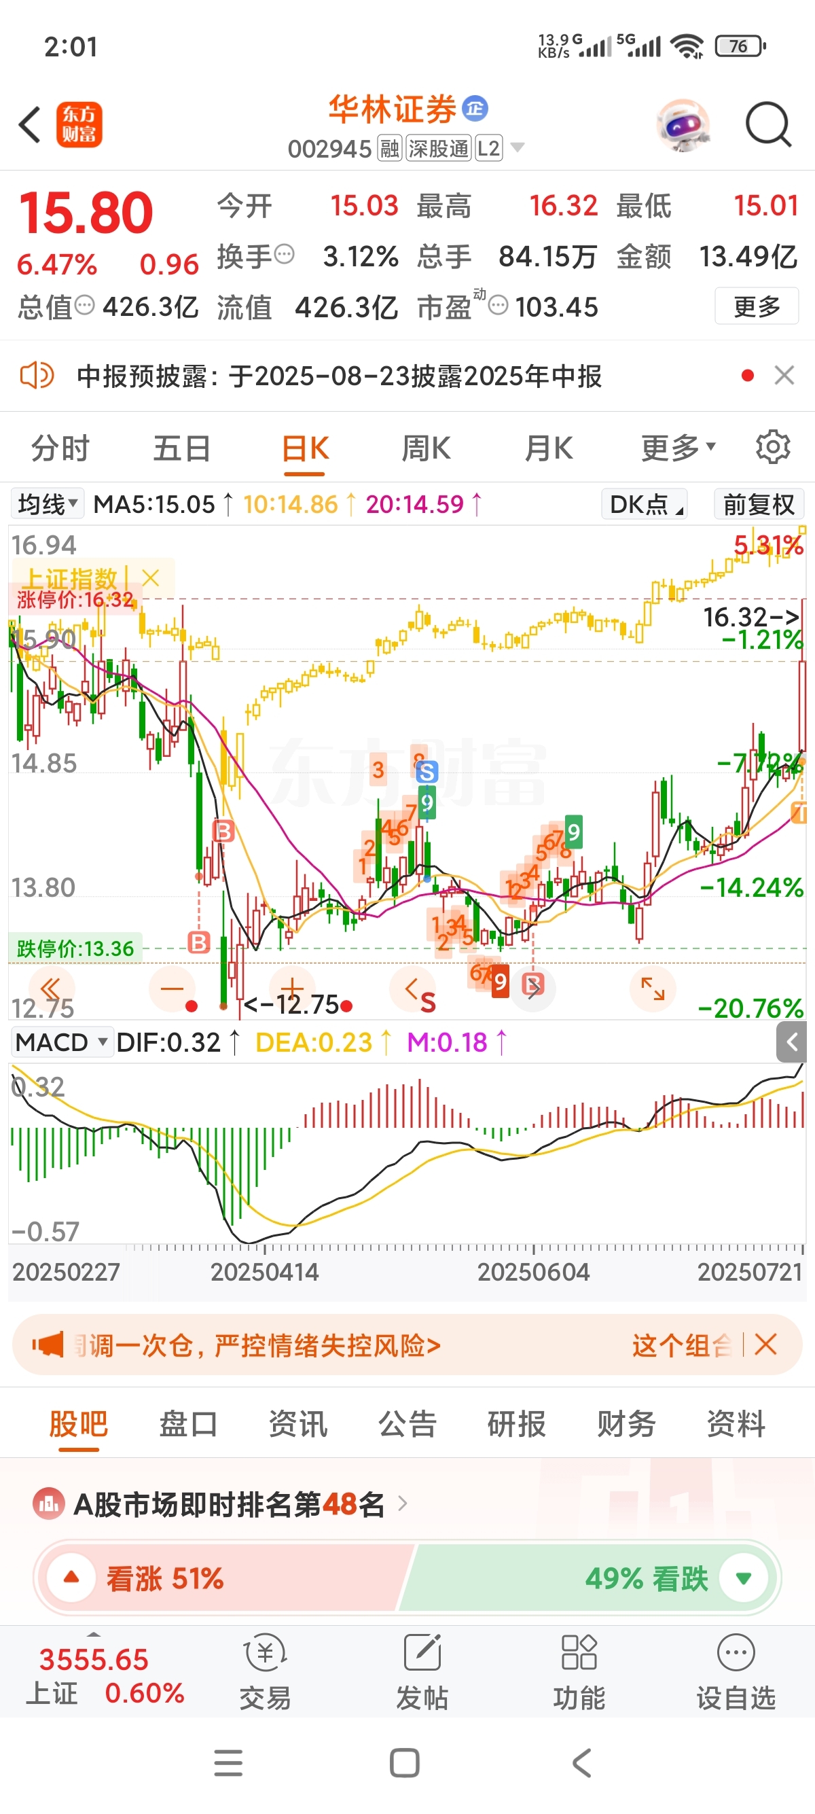Select the 日K chart tab

[306, 448]
